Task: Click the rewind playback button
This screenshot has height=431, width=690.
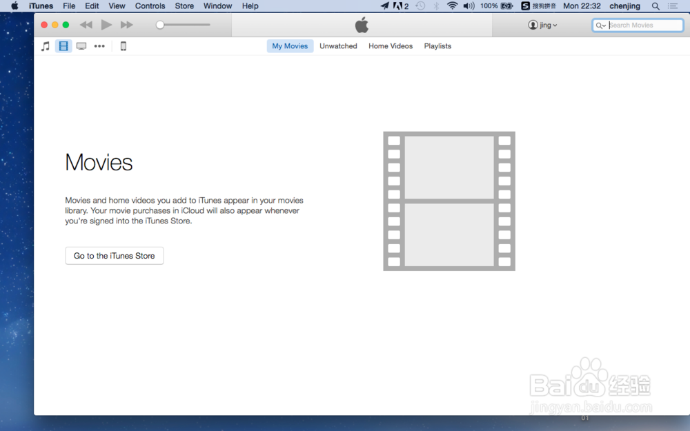Action: coord(86,25)
